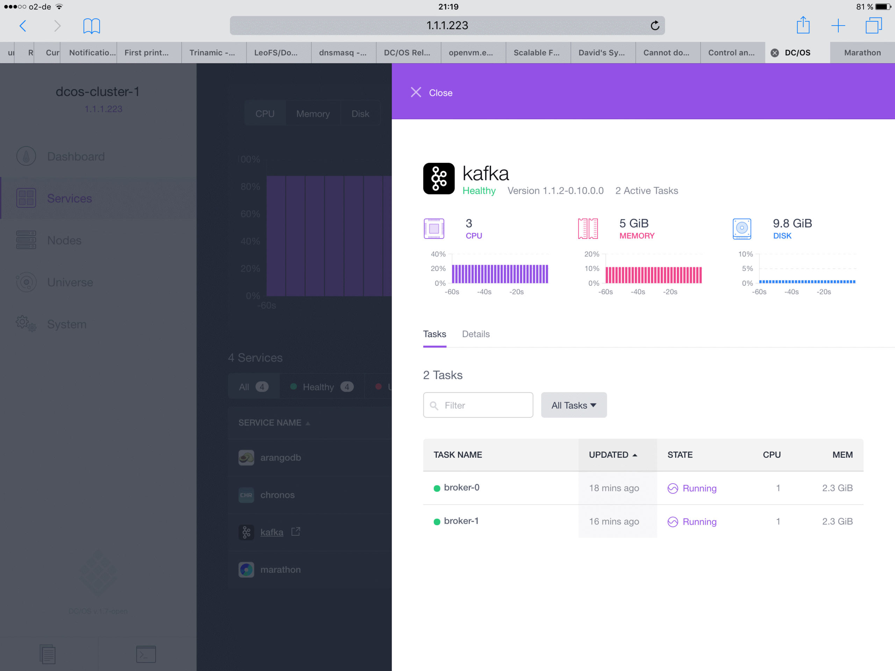Viewport: 895px width, 671px height.
Task: Open a new tab with plus icon
Action: tap(838, 26)
